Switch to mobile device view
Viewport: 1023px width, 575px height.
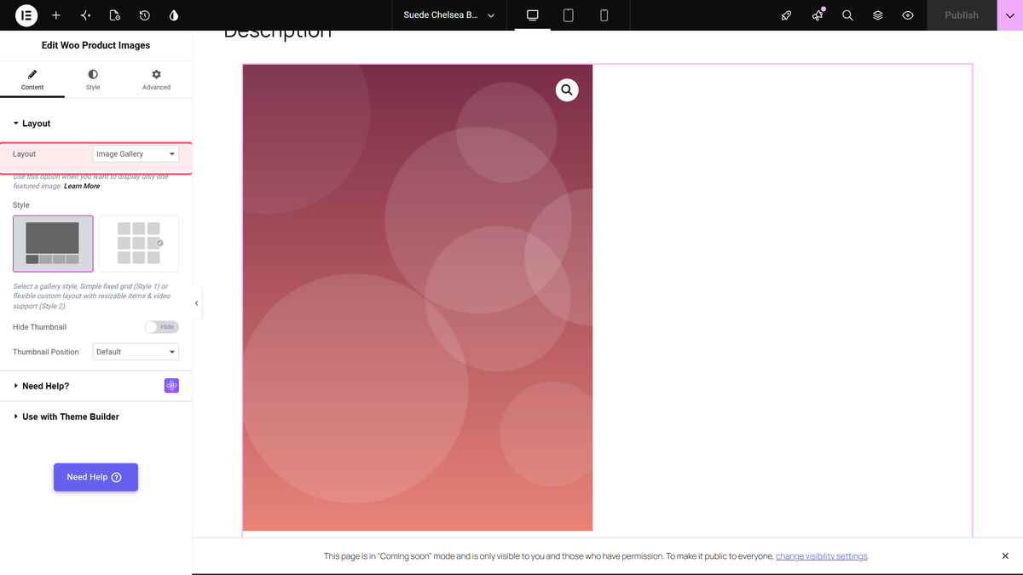click(x=604, y=15)
